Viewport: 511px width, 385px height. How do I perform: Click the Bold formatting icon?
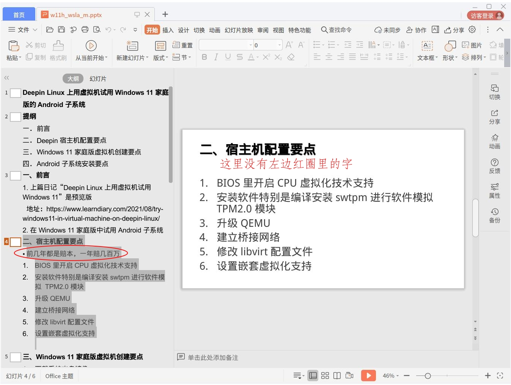click(x=204, y=57)
